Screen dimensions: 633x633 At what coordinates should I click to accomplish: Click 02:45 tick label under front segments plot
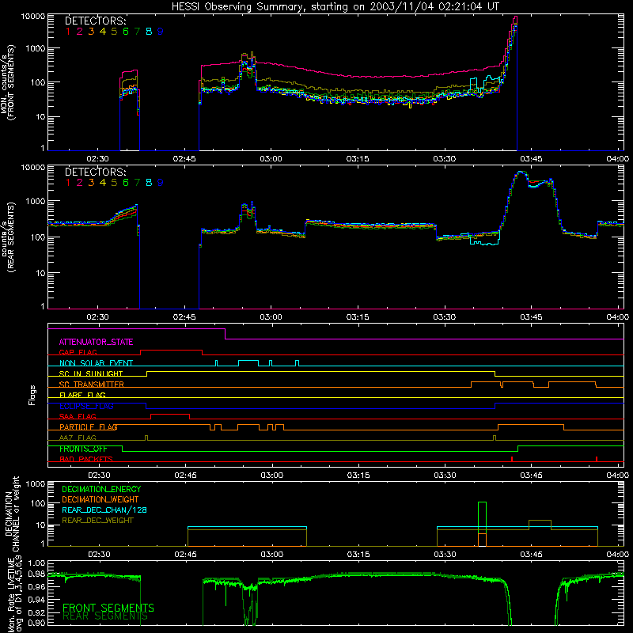coord(184,159)
